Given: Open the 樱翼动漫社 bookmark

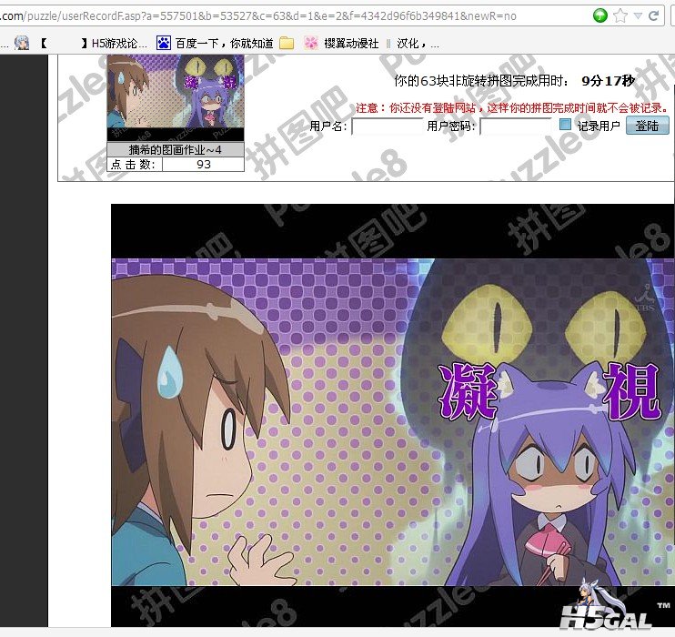Looking at the screenshot, I should pyautogui.click(x=351, y=44).
